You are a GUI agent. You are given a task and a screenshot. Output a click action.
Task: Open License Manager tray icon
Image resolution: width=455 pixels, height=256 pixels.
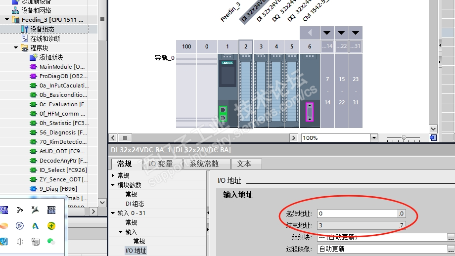click(x=51, y=210)
